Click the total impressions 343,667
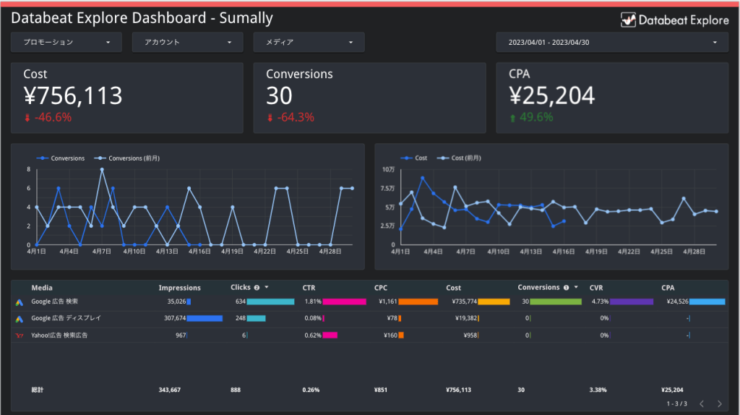Viewport: 740px width, 415px height. coord(169,390)
